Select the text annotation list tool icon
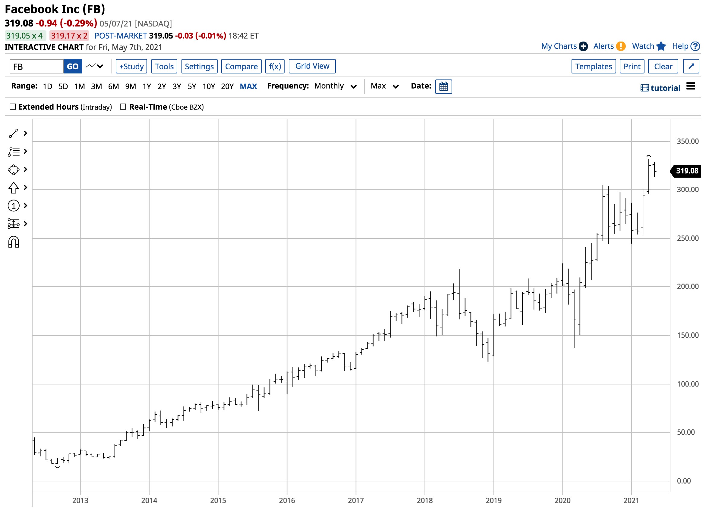The image size is (709, 510). tap(14, 152)
